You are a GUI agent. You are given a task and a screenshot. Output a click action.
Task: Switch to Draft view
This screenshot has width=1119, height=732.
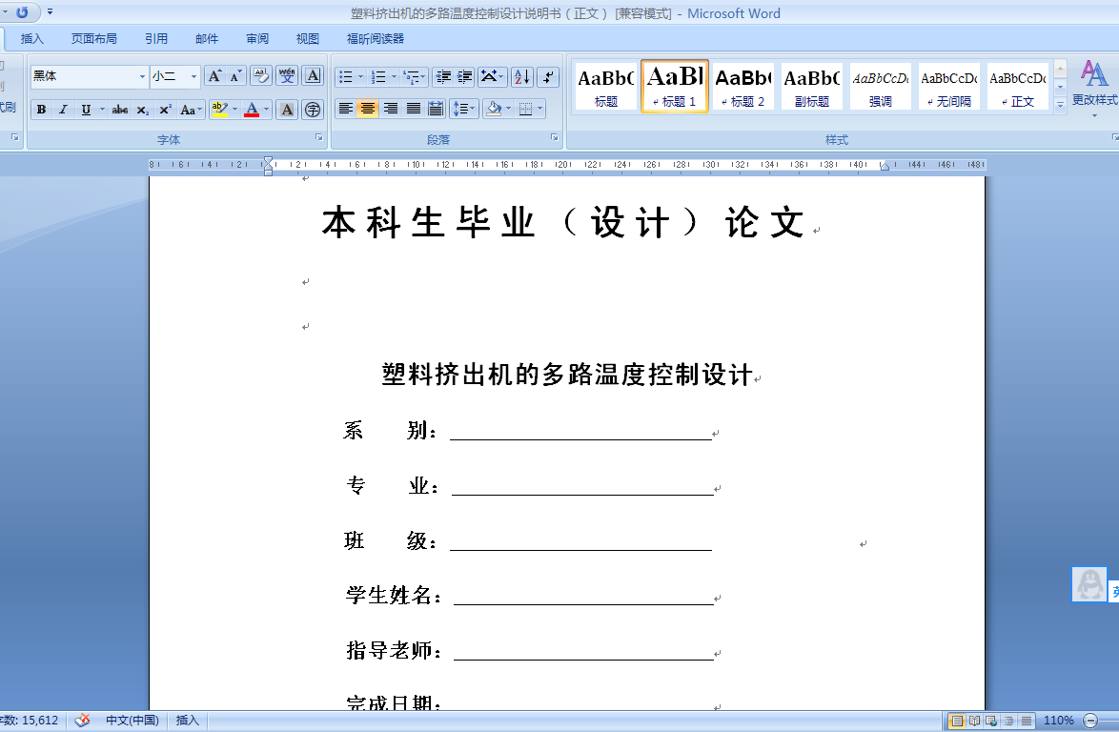click(1027, 721)
